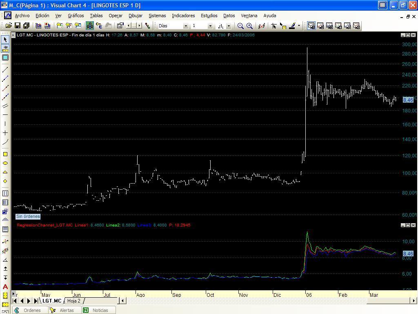Image resolution: width=418 pixels, height=314 pixels.
Task: Click the bar chart type icon
Action: point(221,26)
